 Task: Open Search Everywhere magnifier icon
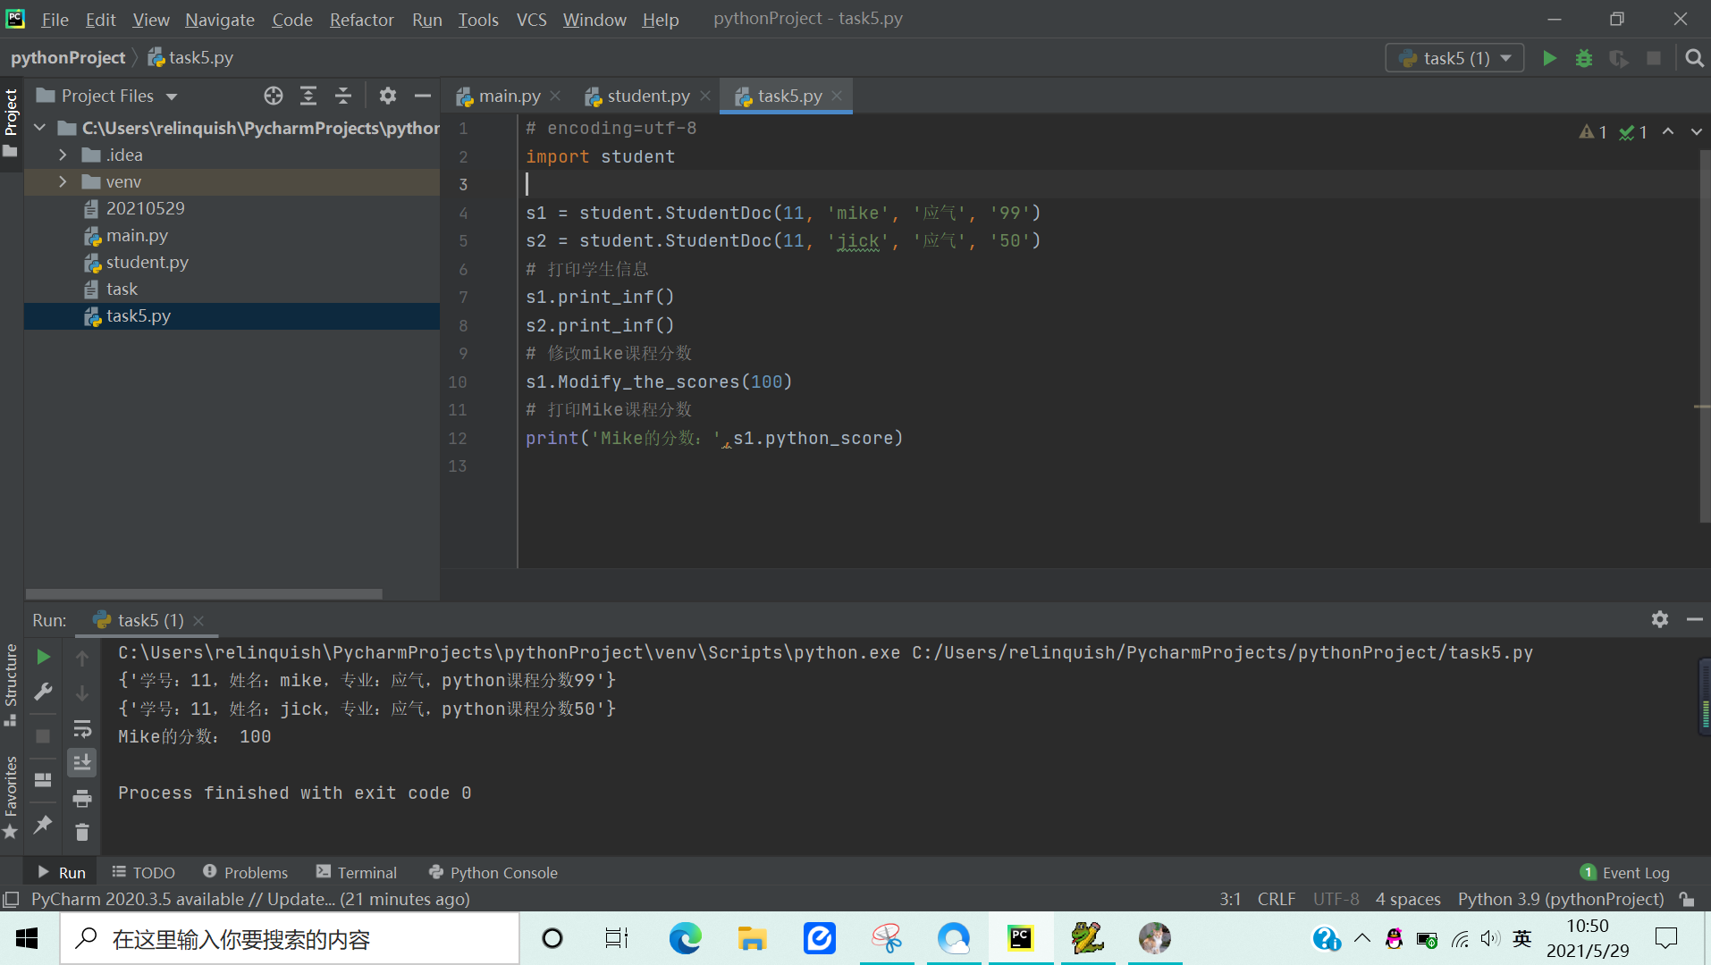click(x=1693, y=58)
